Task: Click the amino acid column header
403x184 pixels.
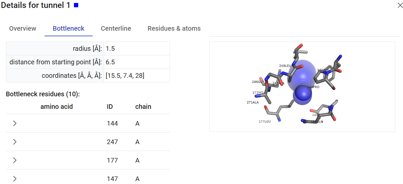Action: 56,107
